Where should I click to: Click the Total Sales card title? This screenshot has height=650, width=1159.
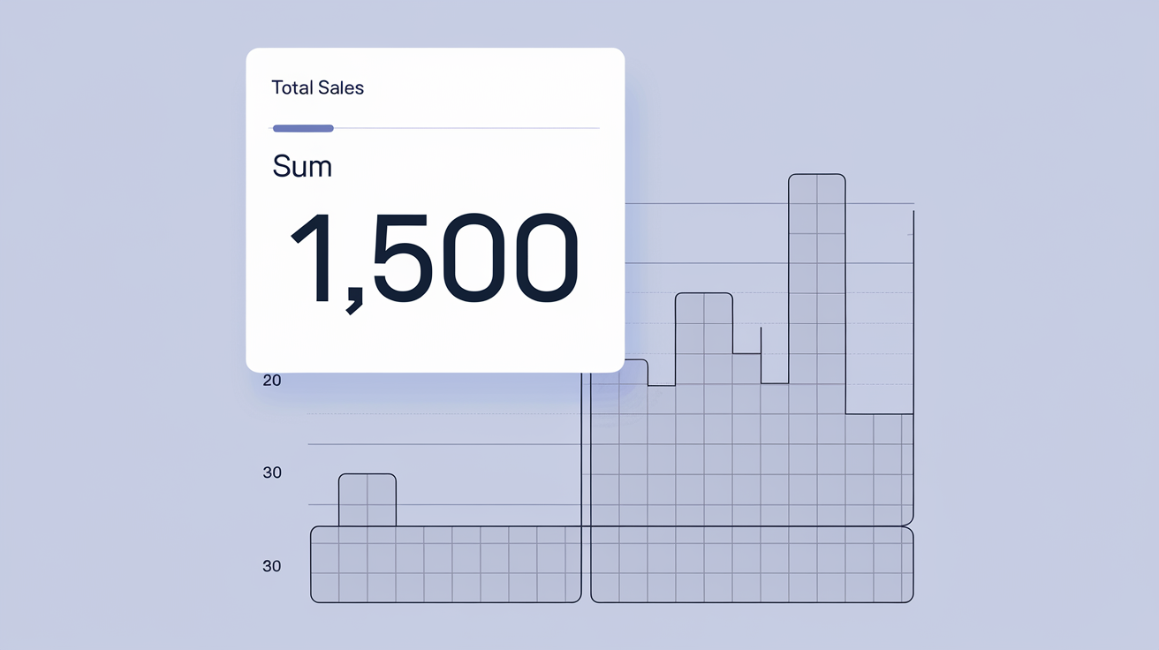pyautogui.click(x=318, y=88)
